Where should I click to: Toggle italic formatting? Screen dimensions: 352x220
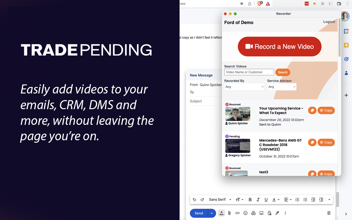coord(258,199)
